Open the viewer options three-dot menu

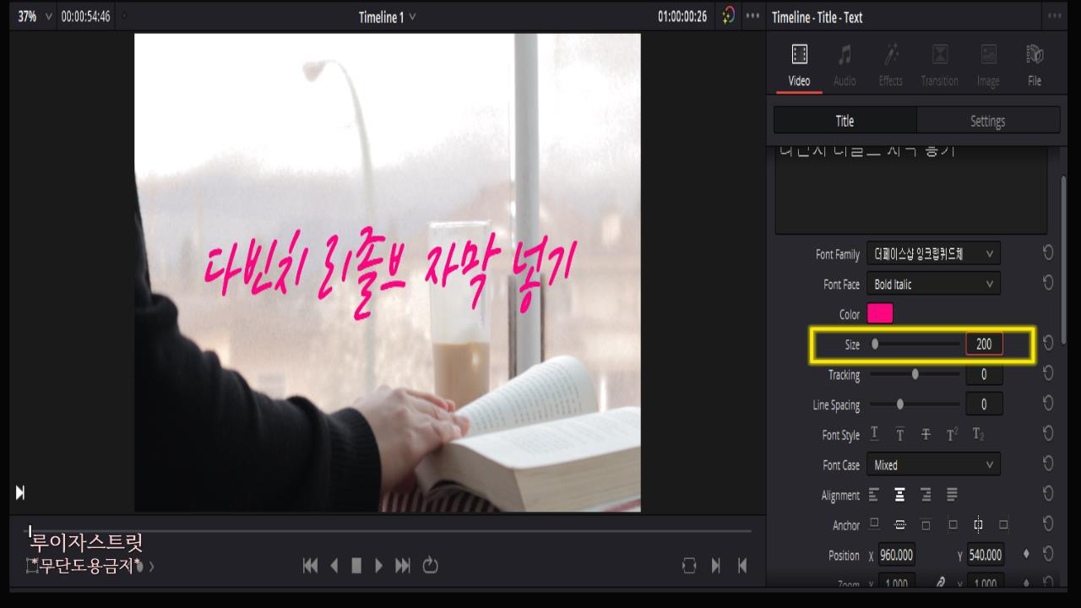(x=752, y=17)
